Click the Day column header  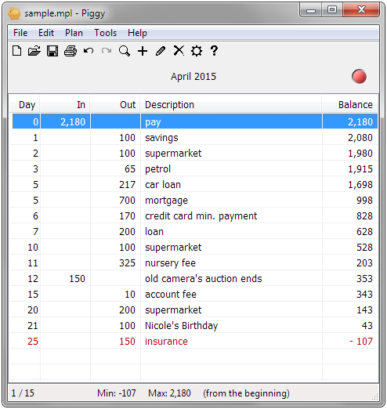pyautogui.click(x=25, y=105)
